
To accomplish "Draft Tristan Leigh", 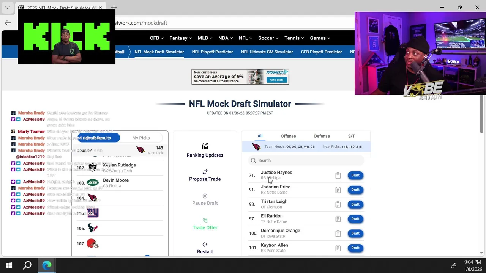I will point(355,204).
